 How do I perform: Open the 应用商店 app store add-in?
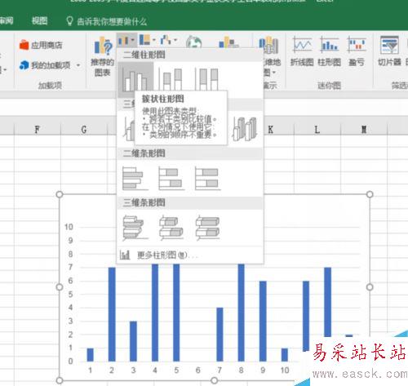click(x=41, y=45)
